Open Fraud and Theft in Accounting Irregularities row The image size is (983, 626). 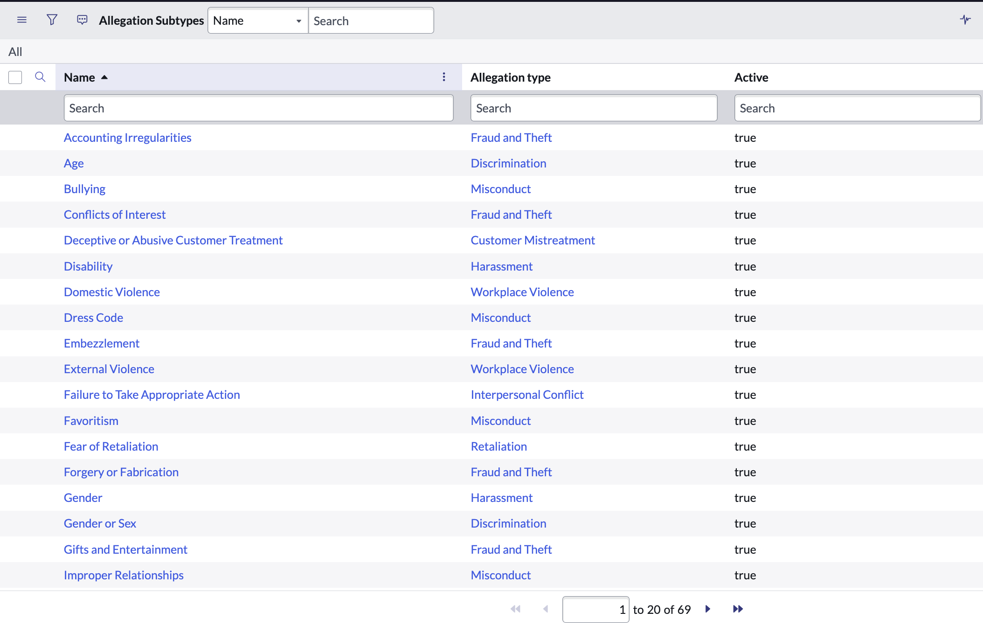512,138
